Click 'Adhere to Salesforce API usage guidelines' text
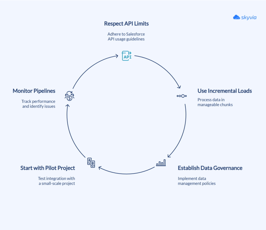266x230 pixels. [126, 36]
